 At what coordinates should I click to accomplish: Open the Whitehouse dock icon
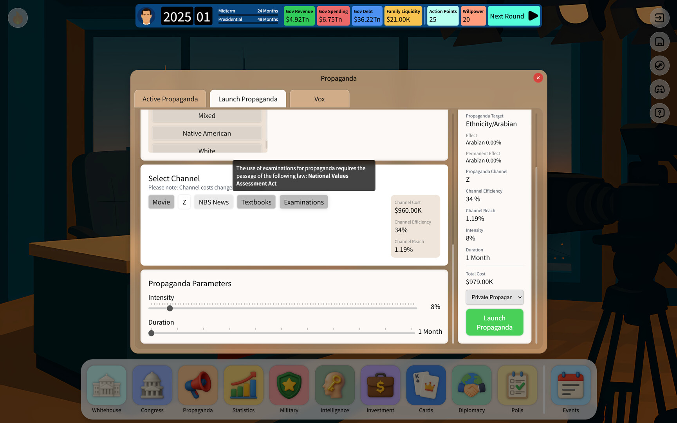(107, 385)
